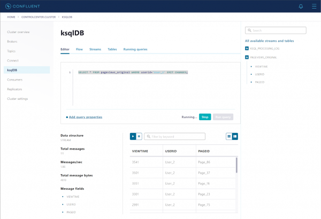Stop the running query
The width and height of the screenshot is (321, 219).
[204, 116]
